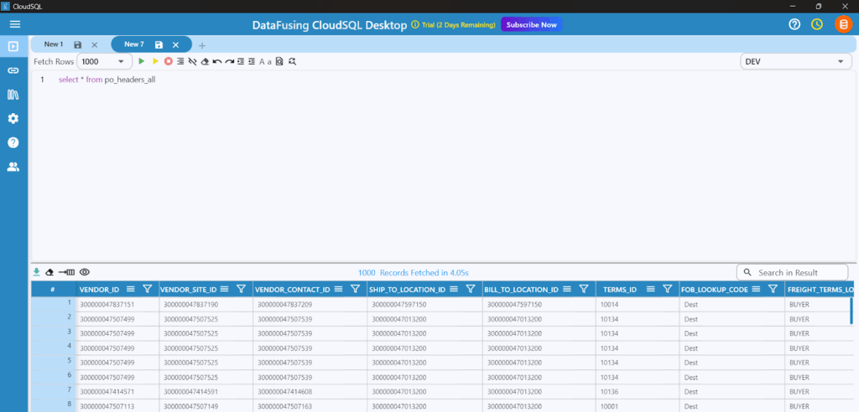
Task: Select row number 8 header
Action: 53,405
